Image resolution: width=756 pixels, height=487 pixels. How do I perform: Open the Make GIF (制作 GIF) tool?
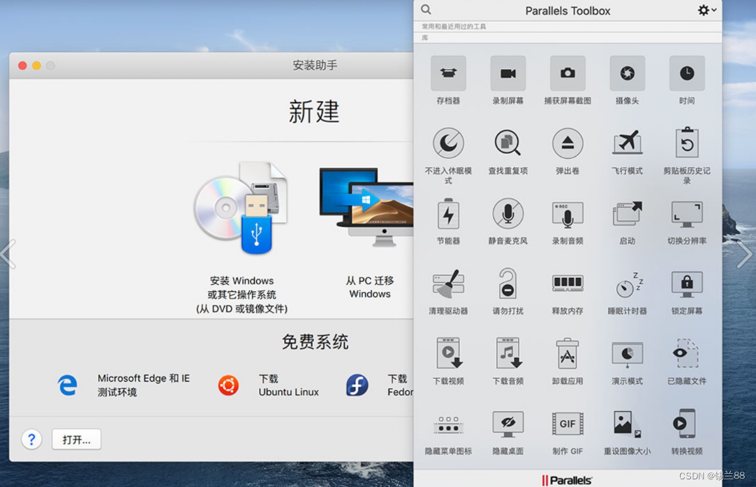(x=568, y=424)
